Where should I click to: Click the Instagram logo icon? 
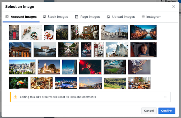tap(143, 17)
